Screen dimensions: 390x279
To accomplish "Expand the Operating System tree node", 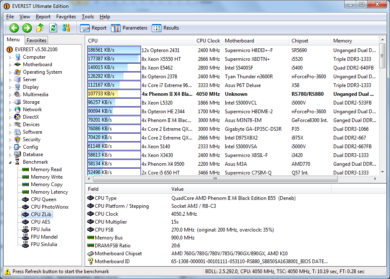I will point(10,72).
